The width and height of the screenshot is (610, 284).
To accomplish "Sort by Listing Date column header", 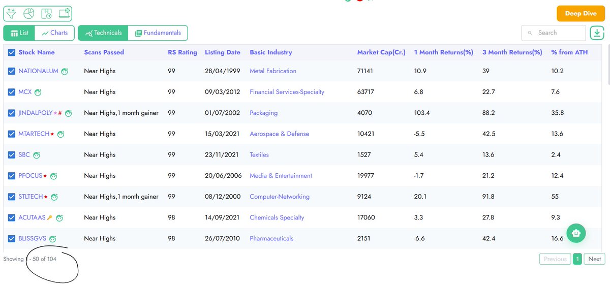I will click(x=223, y=52).
